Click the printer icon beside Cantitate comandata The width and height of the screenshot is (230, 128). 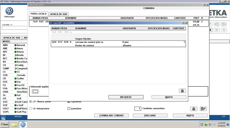[194, 109]
